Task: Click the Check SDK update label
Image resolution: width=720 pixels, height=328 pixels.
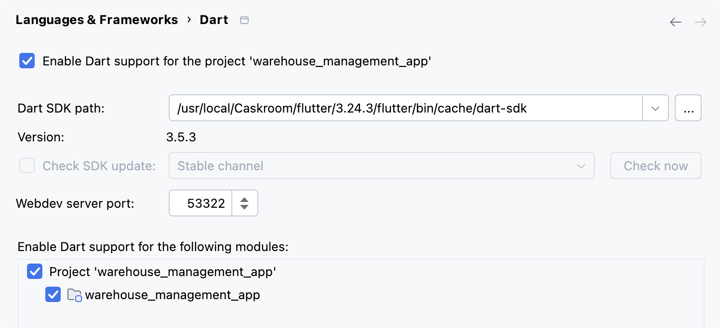Action: click(99, 166)
